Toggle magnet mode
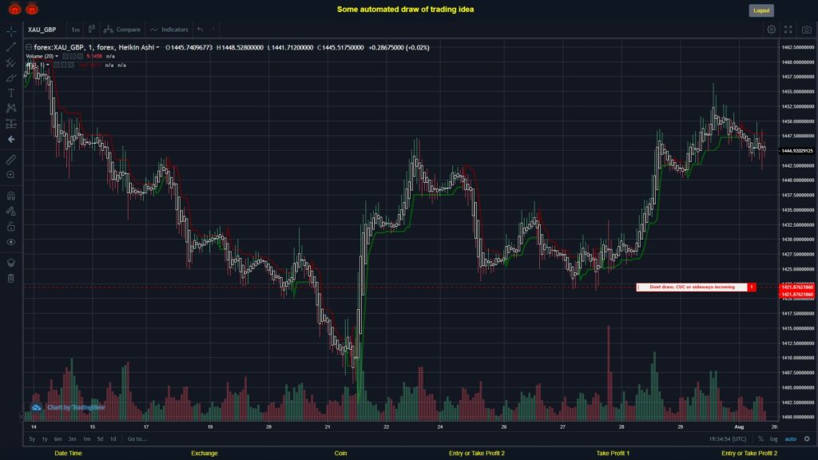 [11, 196]
